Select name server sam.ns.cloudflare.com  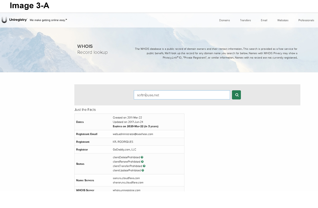(126, 178)
